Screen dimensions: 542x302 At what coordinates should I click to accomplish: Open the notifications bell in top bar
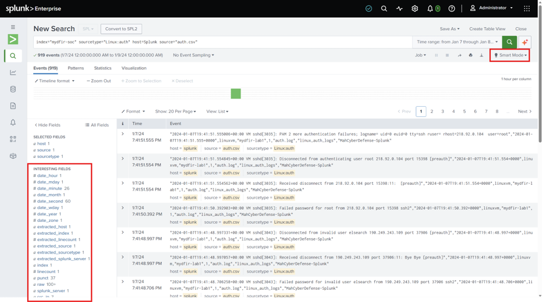coord(430,8)
